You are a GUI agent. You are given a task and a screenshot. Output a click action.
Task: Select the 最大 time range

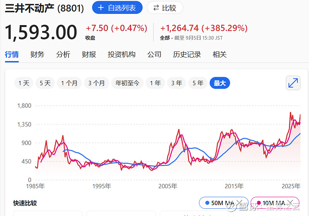[219, 83]
